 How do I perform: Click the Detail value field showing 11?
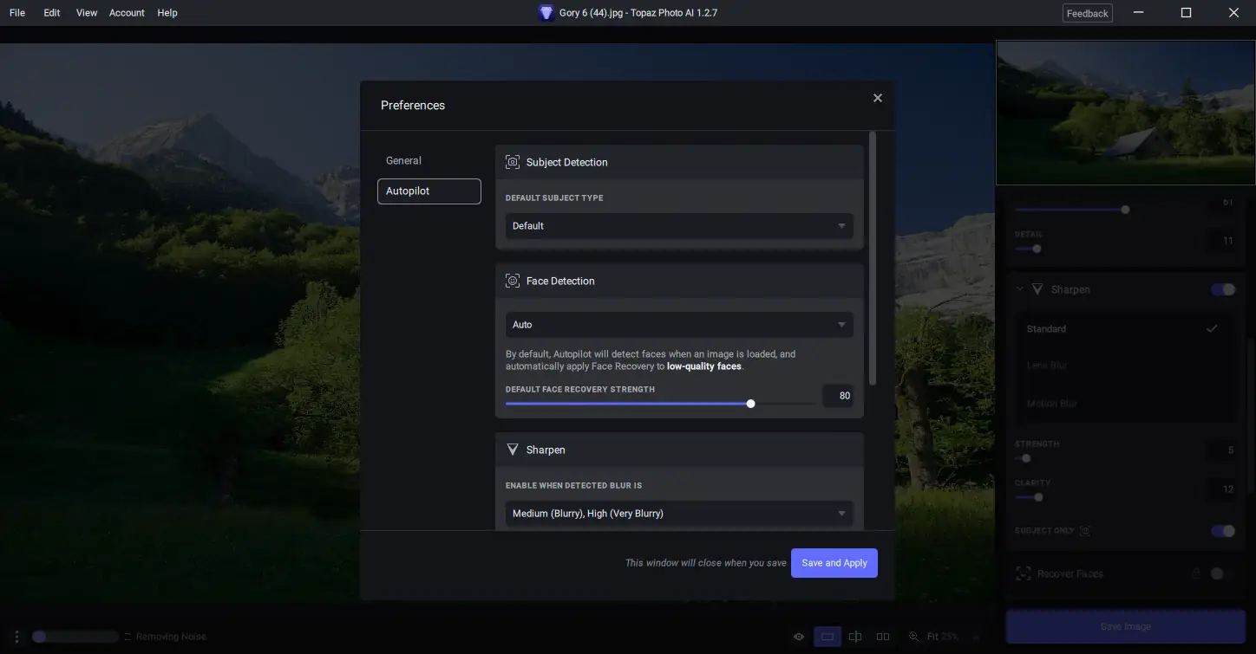click(1220, 241)
